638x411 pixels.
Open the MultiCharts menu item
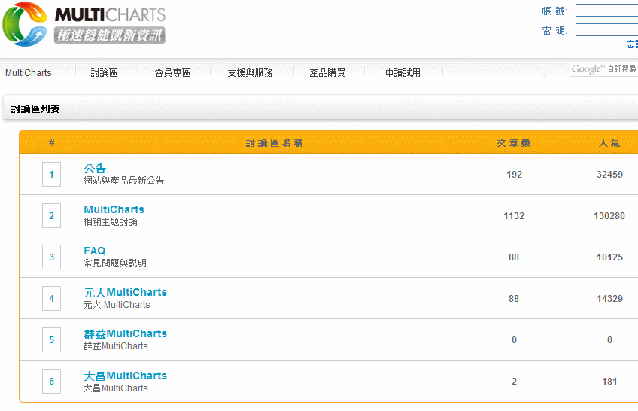(x=29, y=73)
